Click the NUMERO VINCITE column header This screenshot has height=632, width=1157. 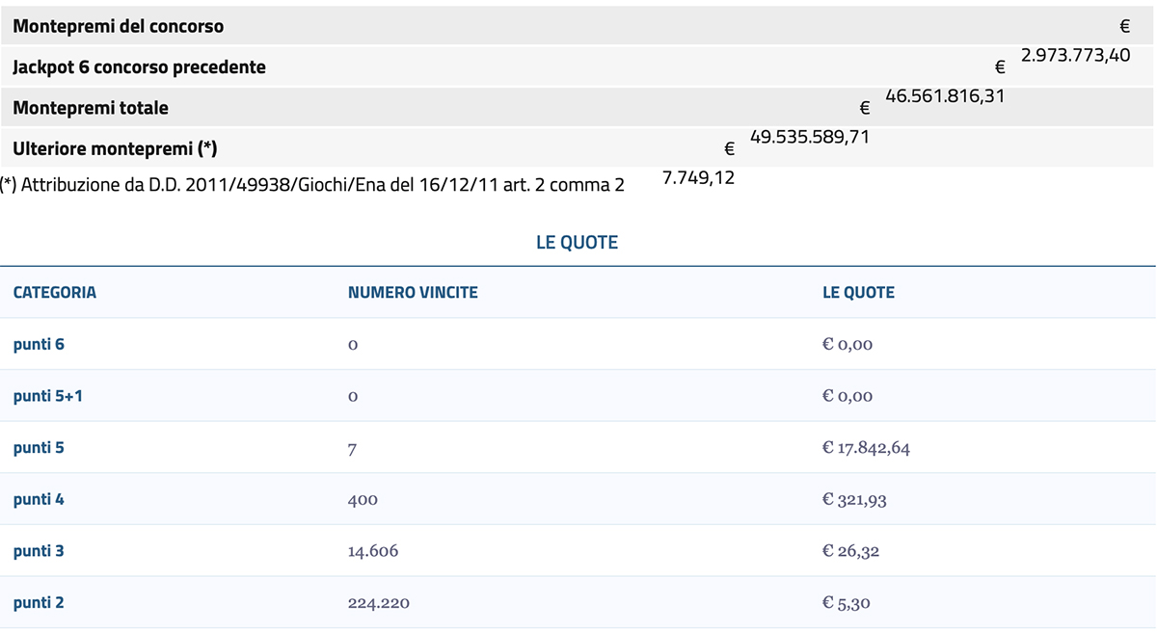pos(413,292)
